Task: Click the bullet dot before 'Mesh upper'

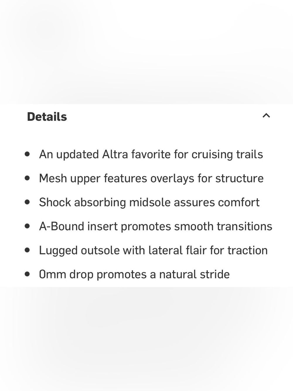Action: pyautogui.click(x=27, y=178)
